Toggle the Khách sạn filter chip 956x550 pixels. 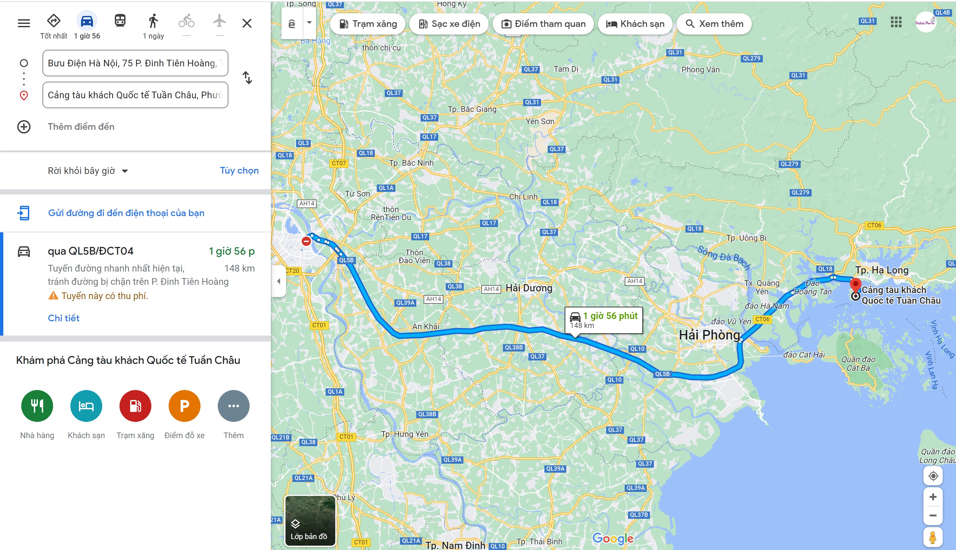point(635,24)
